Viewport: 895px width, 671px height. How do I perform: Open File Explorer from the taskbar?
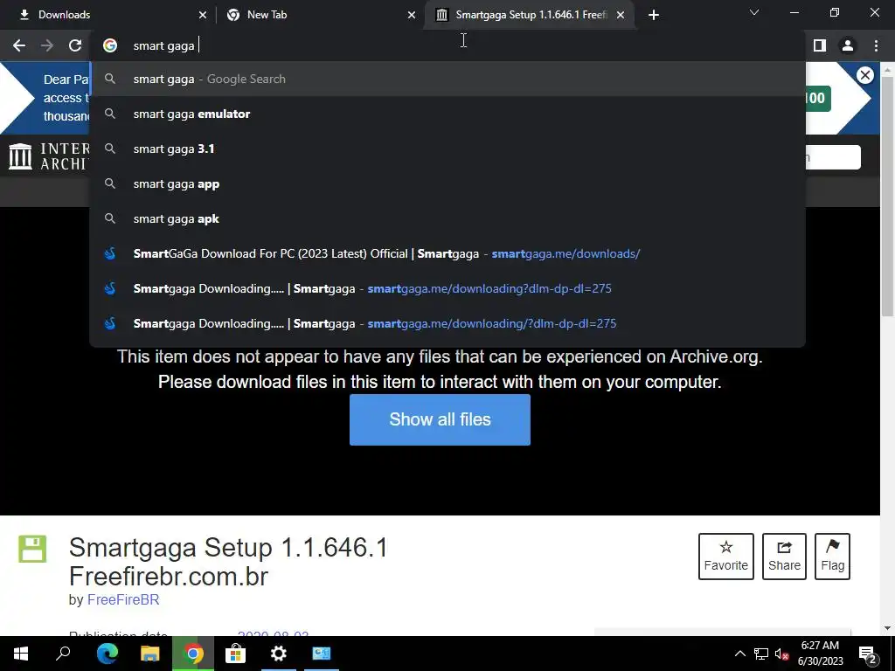[x=150, y=654]
